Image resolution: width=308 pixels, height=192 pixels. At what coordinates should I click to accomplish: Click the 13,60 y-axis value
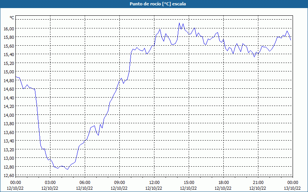coord(9,132)
